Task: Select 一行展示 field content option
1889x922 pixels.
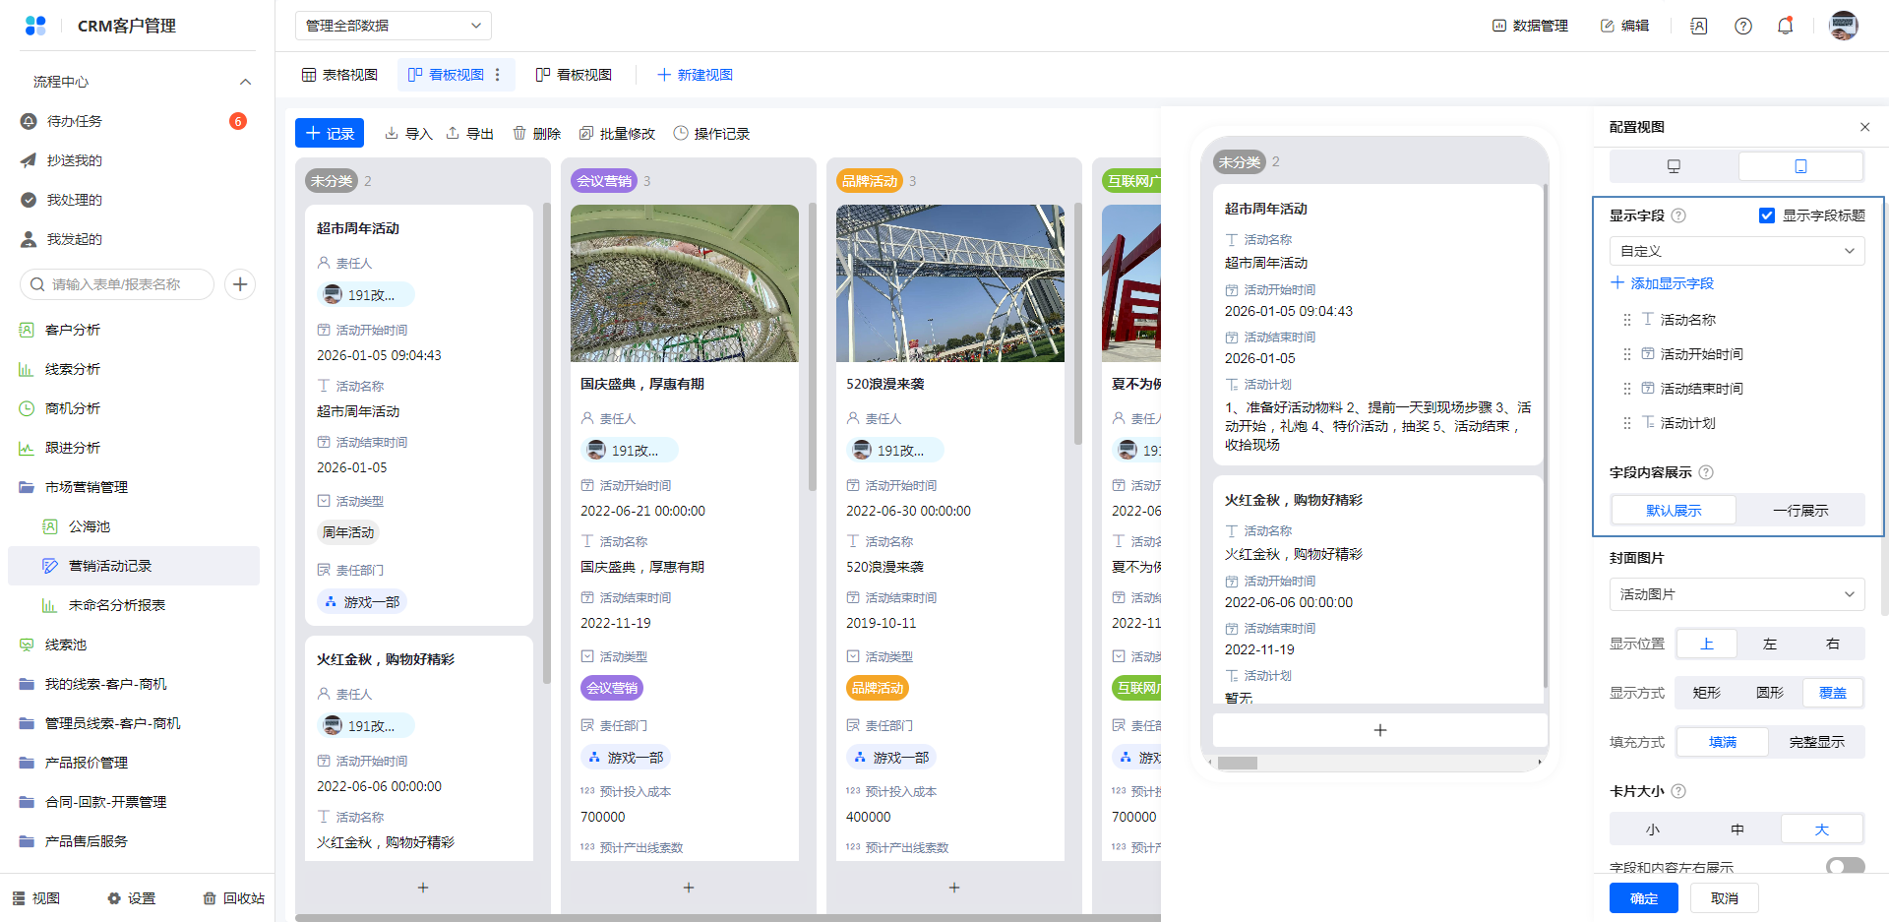Action: [1800, 510]
